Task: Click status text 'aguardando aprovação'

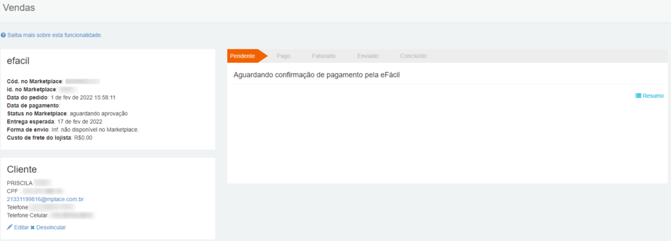Action: coord(98,114)
